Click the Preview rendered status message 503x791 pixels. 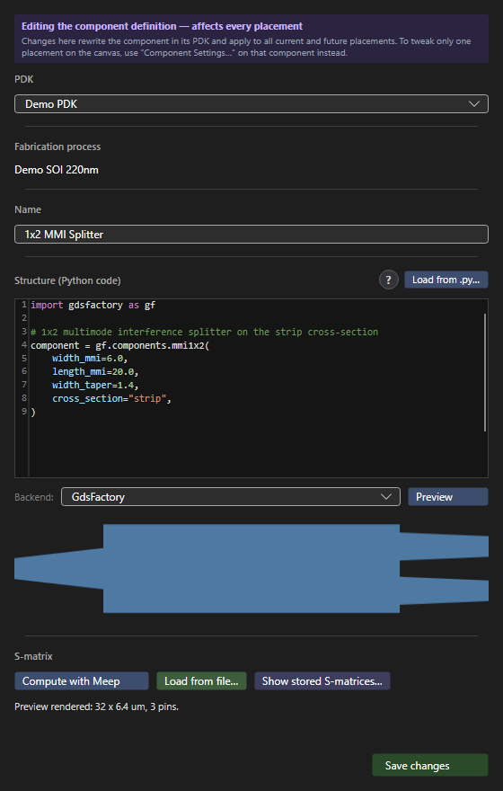[x=96, y=707]
